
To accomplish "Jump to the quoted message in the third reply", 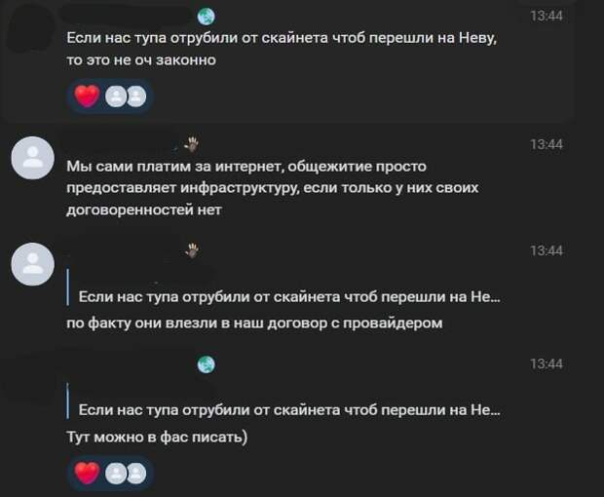I will tap(289, 297).
